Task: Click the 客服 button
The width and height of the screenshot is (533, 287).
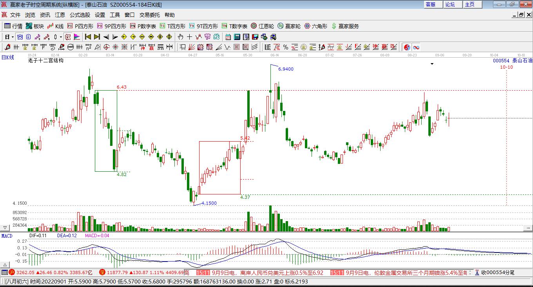Action: 433,4
